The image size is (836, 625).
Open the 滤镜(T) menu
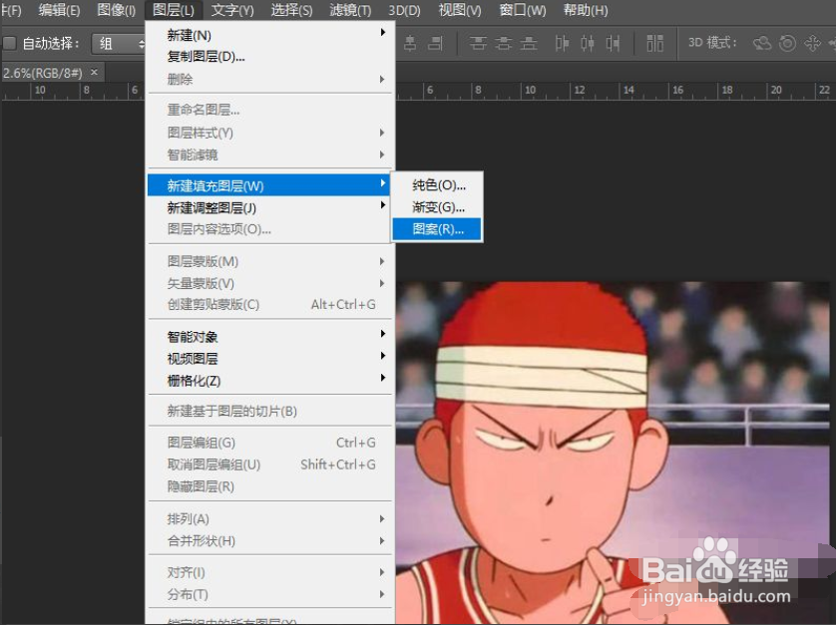(x=350, y=10)
